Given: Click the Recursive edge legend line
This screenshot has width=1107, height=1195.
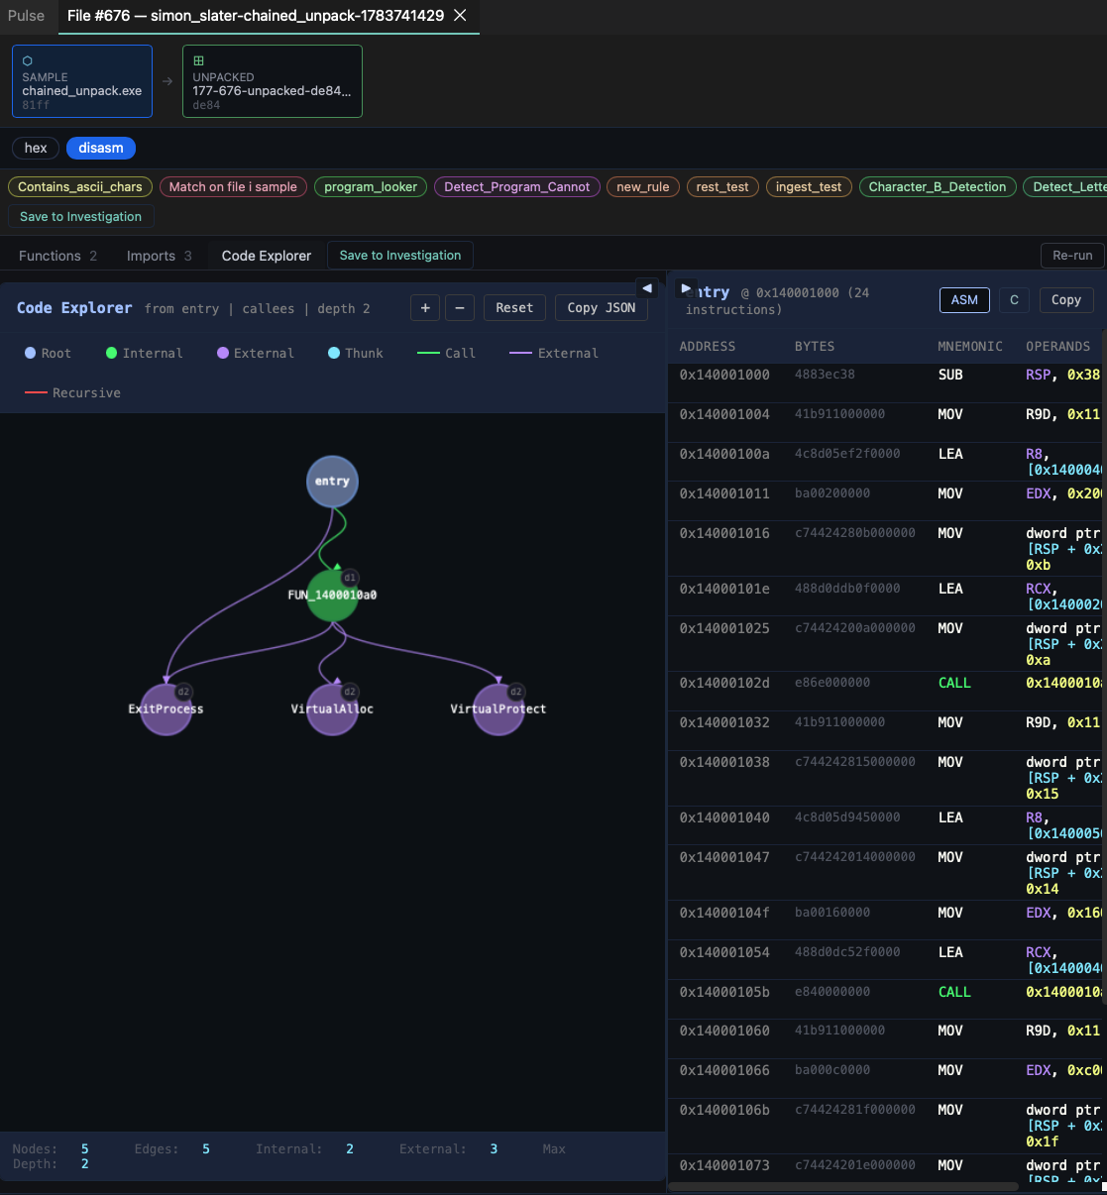Looking at the screenshot, I should point(36,393).
